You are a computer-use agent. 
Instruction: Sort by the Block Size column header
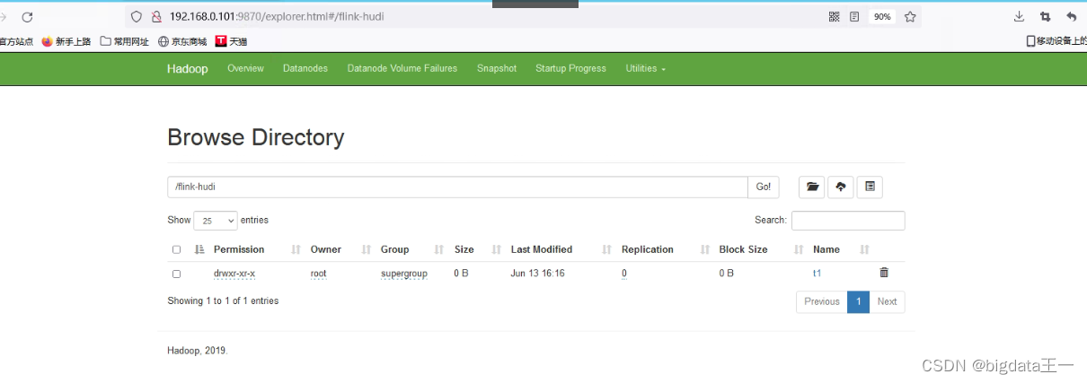tap(744, 249)
